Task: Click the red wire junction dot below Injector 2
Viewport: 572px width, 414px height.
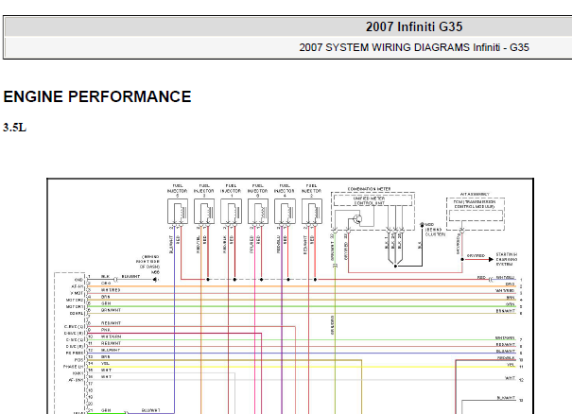Action: point(315,280)
